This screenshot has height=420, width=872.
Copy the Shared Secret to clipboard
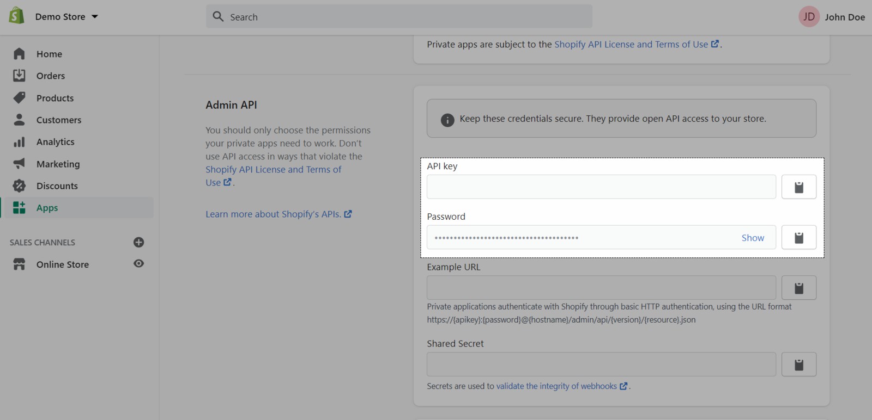pos(799,364)
